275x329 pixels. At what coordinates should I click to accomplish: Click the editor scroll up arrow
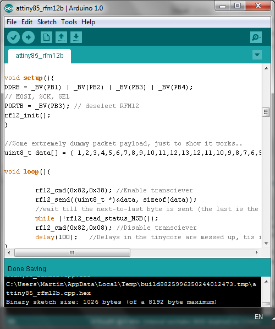coord(266,68)
